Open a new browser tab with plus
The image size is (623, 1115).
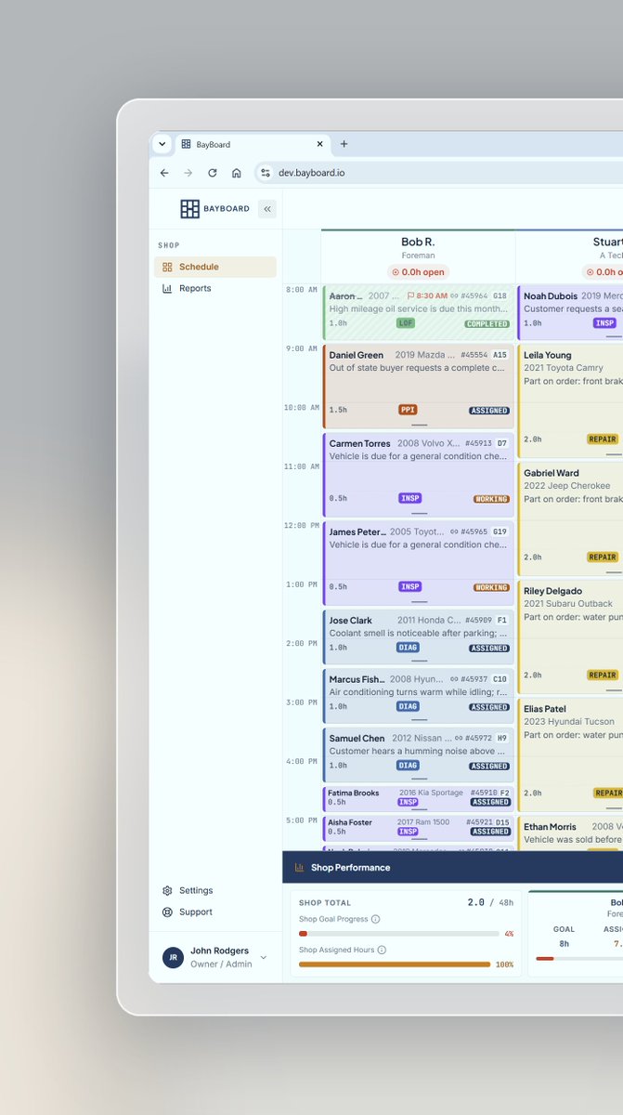(x=344, y=144)
